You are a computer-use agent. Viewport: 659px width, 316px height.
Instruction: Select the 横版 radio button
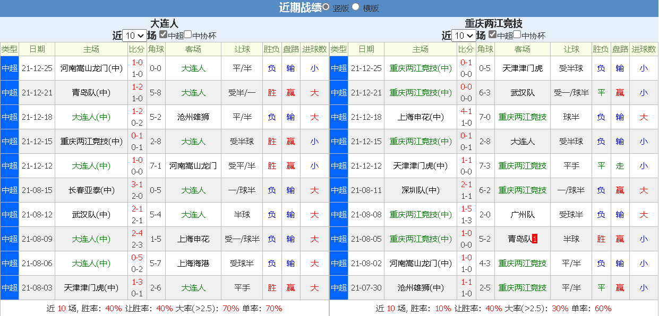point(356,7)
